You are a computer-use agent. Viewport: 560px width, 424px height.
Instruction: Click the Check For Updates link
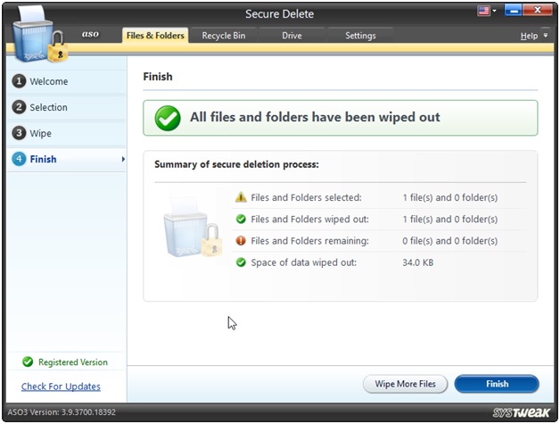(x=61, y=387)
